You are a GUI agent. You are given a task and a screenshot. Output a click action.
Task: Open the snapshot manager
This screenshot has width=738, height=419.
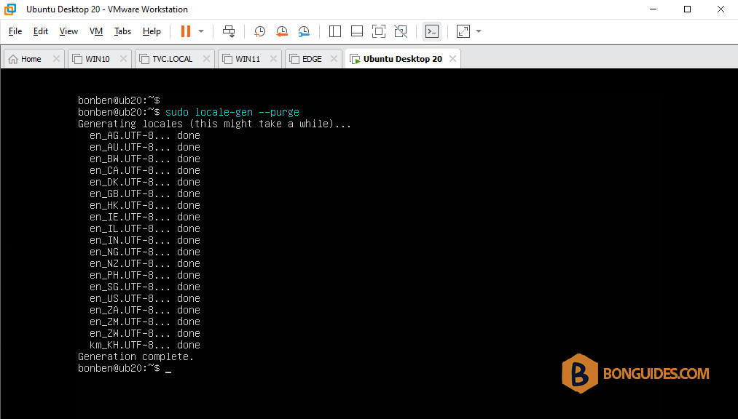pos(304,31)
